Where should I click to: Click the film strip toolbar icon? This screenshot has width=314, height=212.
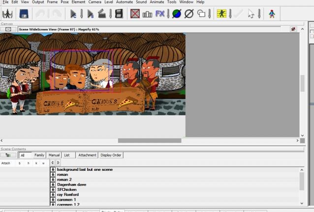point(119,14)
